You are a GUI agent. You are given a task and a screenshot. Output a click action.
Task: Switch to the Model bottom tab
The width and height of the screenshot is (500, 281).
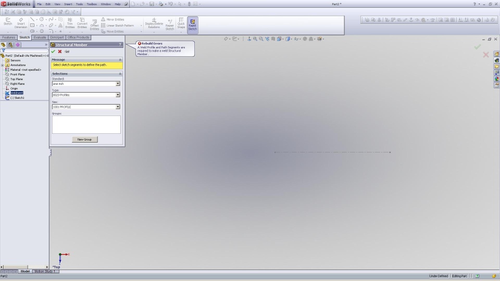click(25, 272)
